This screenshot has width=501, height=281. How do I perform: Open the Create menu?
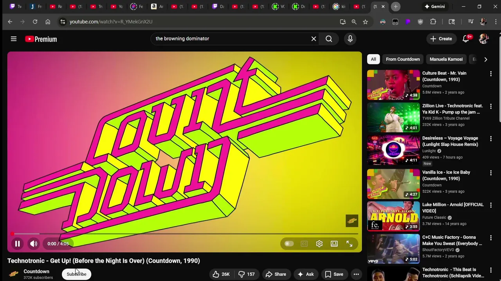click(441, 39)
